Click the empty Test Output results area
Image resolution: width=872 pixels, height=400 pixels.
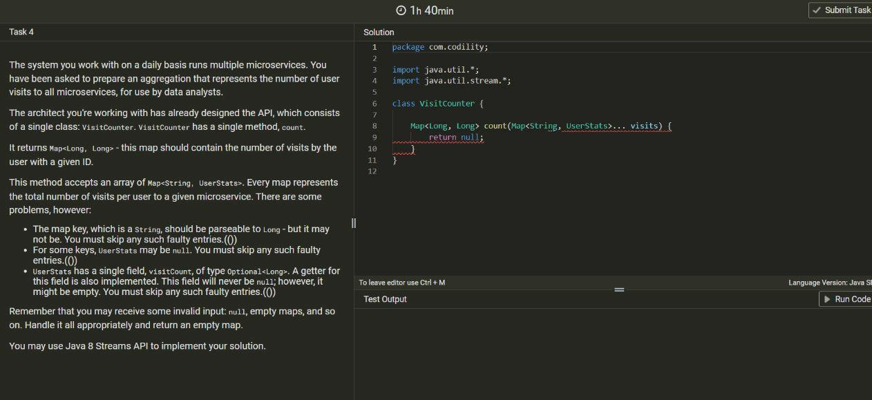(x=614, y=354)
